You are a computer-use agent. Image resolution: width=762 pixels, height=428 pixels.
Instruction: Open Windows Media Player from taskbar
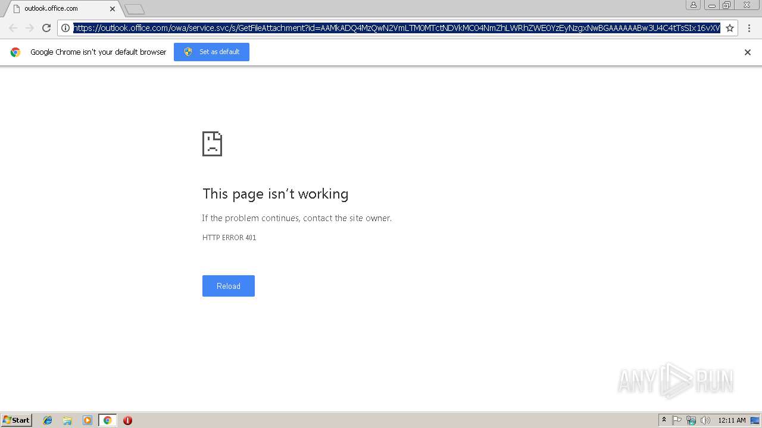pyautogui.click(x=88, y=420)
